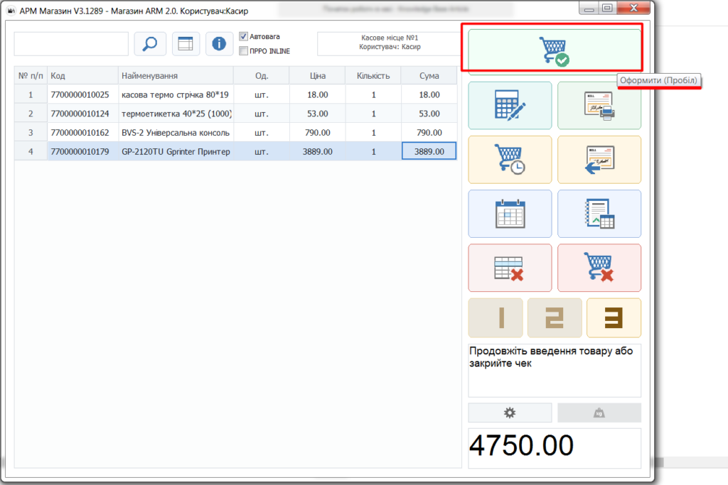
Task: Focus the product search input field
Action: tap(71, 44)
